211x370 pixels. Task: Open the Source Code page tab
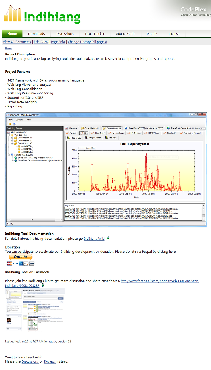(x=126, y=34)
